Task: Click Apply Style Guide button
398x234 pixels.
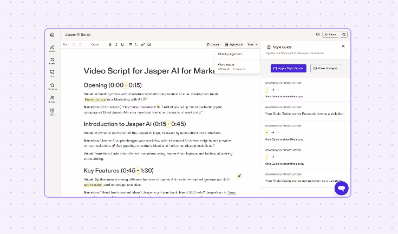Action: point(288,69)
